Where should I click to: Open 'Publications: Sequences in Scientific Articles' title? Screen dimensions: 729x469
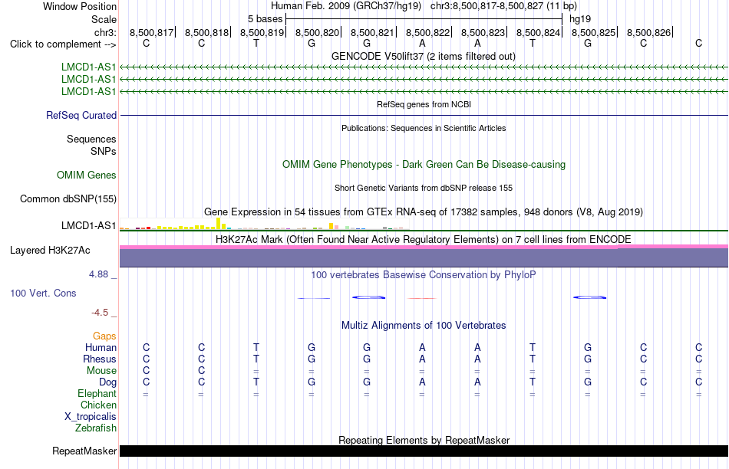point(424,128)
